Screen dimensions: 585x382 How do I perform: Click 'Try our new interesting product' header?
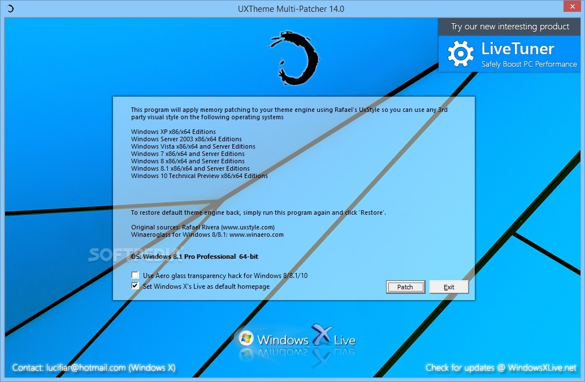510,27
